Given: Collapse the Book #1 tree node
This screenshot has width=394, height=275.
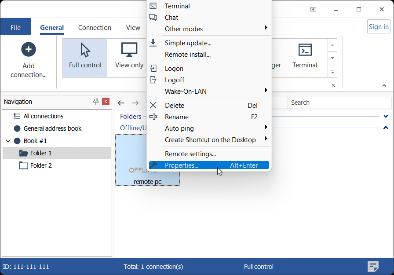Looking at the screenshot, I should (x=8, y=141).
